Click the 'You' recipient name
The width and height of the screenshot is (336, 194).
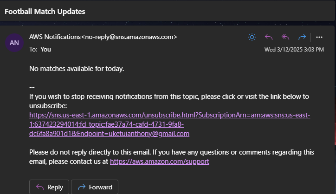point(45,49)
